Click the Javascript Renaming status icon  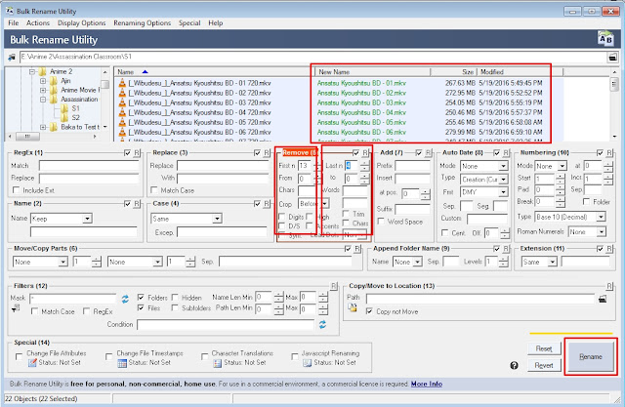click(x=307, y=363)
